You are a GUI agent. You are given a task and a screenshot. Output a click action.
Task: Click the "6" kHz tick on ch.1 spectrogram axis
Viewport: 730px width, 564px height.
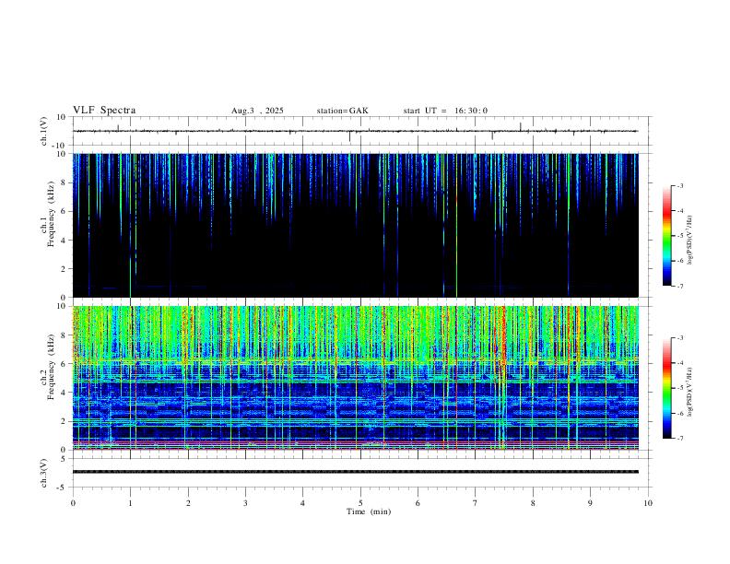point(64,211)
